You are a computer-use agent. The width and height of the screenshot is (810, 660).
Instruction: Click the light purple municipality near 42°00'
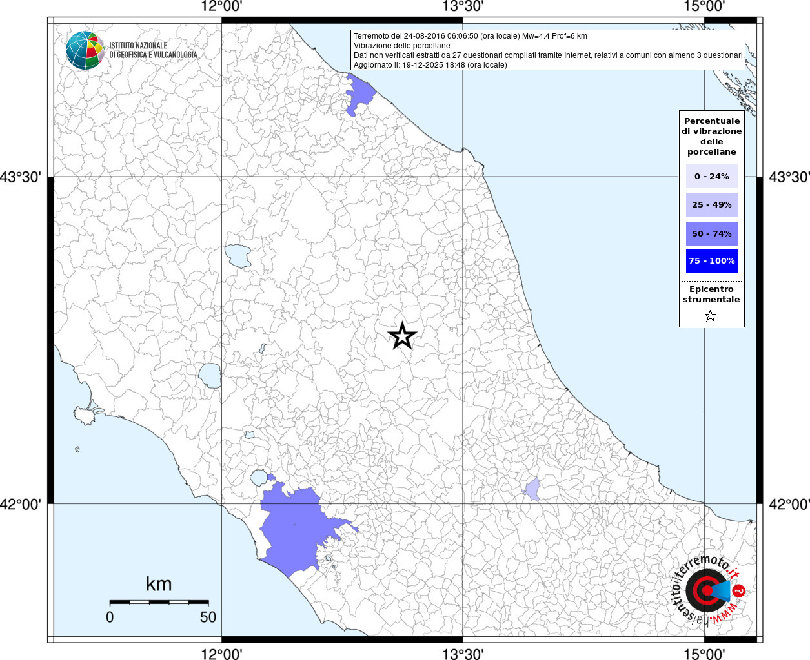point(532,490)
